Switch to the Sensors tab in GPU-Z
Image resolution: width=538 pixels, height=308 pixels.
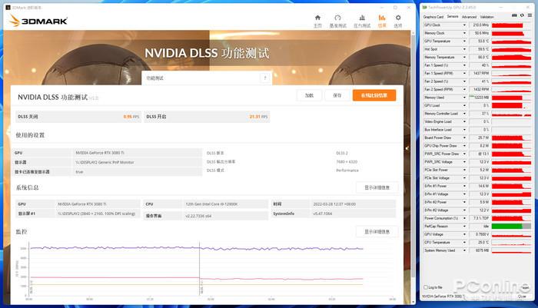pos(453,16)
